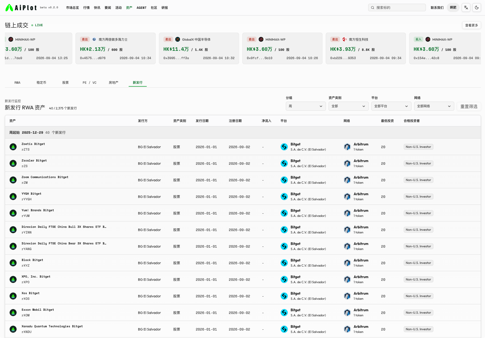This screenshot has height=338, width=485.
Task: Click 查看更多 for on-chain trades
Action: pyautogui.click(x=472, y=25)
